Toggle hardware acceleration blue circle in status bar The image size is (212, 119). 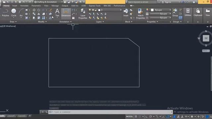click(207, 116)
